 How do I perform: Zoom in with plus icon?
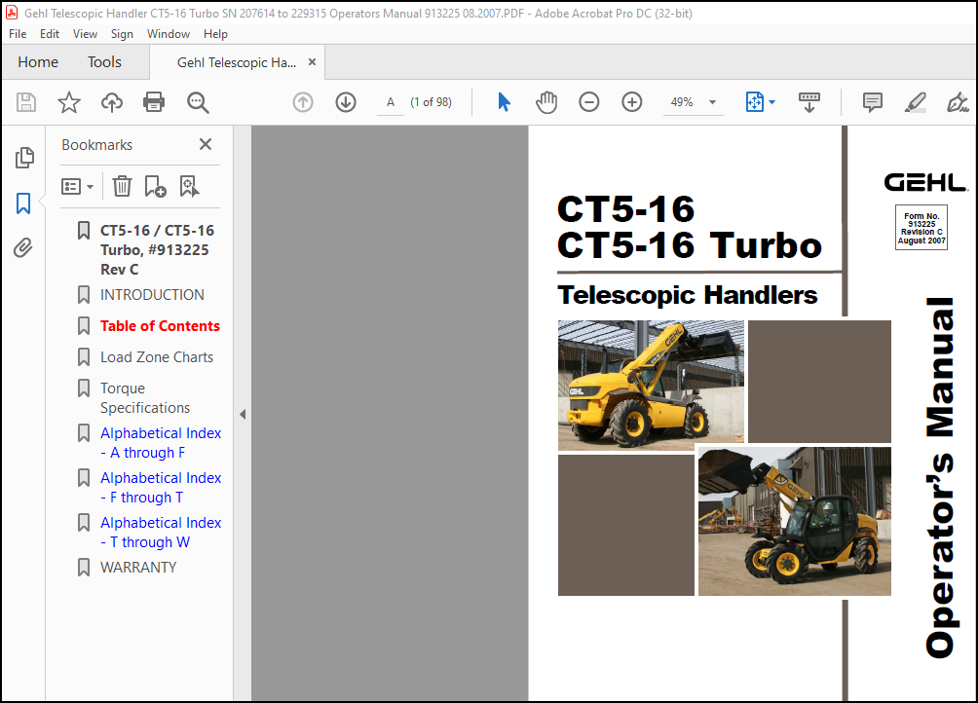[632, 102]
